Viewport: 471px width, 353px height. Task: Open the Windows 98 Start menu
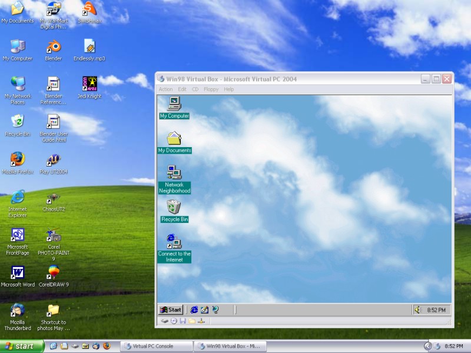(171, 310)
